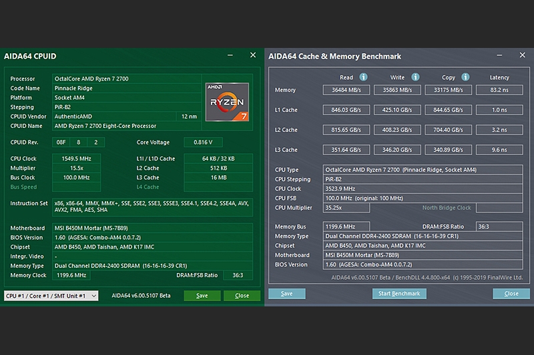Click Close in the Cache & Memory Benchmark window
This screenshot has width=534, height=355.
pos(511,294)
